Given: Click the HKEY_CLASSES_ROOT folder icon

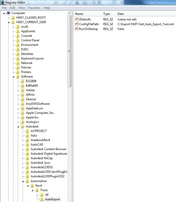Looking at the screenshot, I should click(x=13, y=18).
